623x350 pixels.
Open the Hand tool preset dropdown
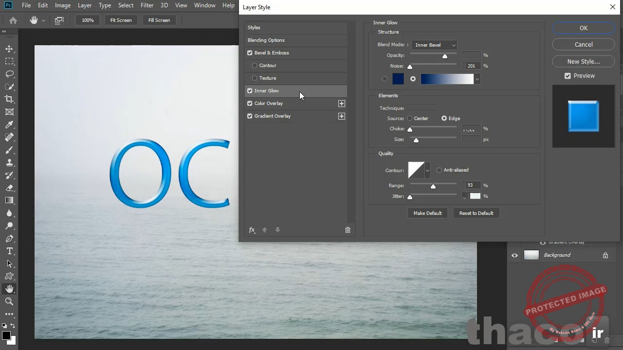click(x=43, y=20)
